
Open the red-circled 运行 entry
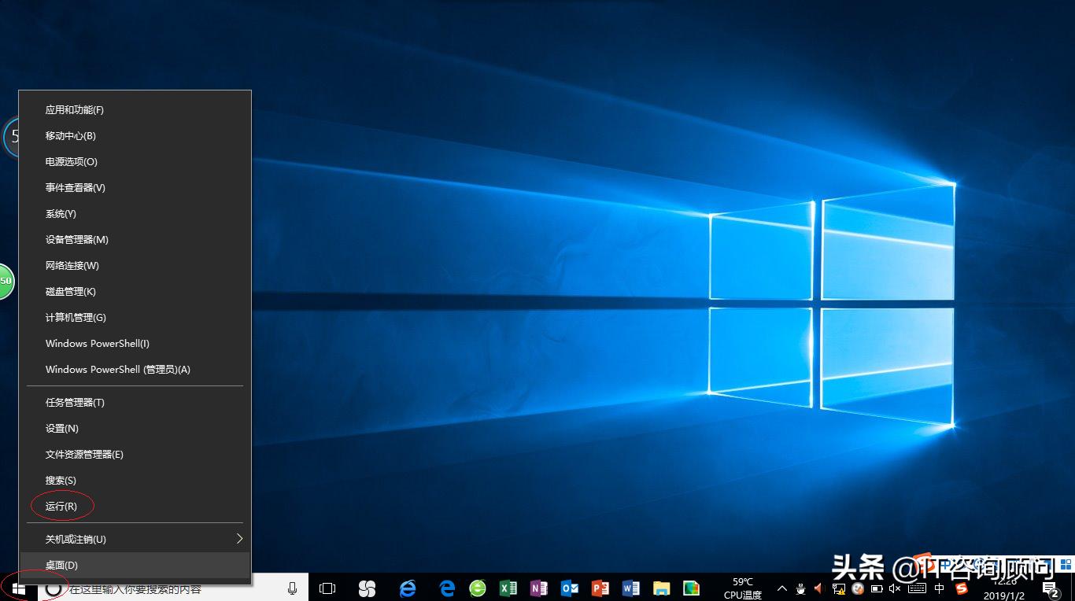[x=61, y=507]
